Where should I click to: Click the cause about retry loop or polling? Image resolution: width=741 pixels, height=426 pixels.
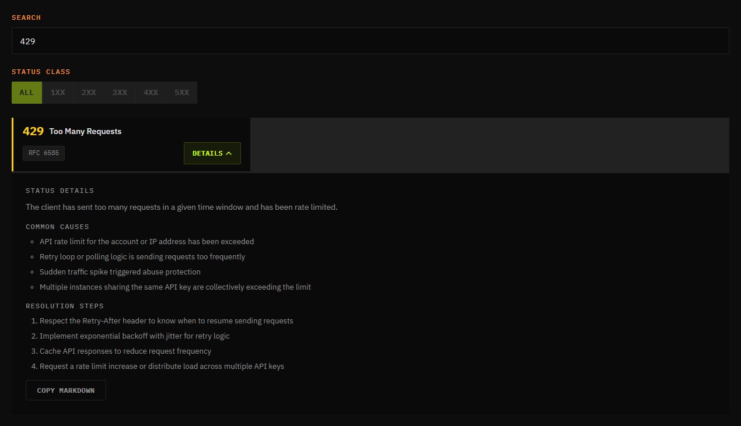(x=142, y=256)
